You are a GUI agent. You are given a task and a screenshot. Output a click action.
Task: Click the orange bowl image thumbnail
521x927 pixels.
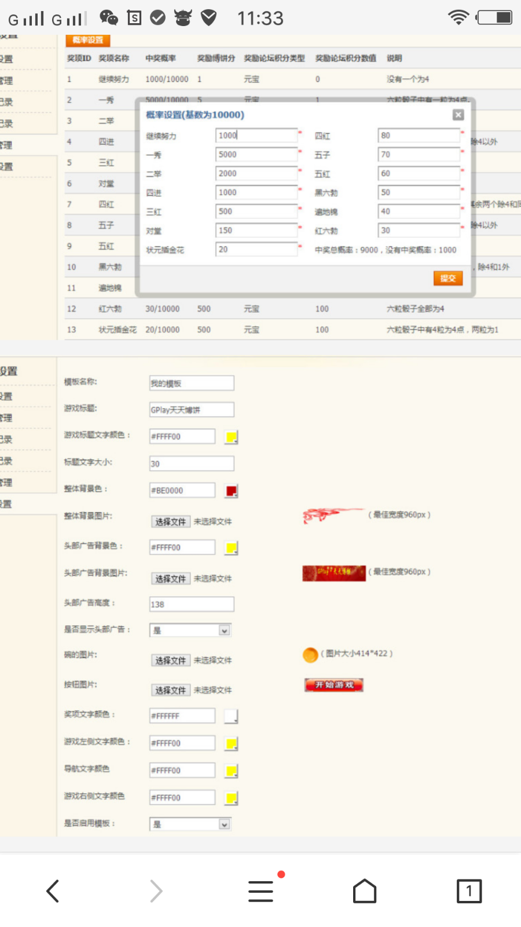tap(310, 655)
